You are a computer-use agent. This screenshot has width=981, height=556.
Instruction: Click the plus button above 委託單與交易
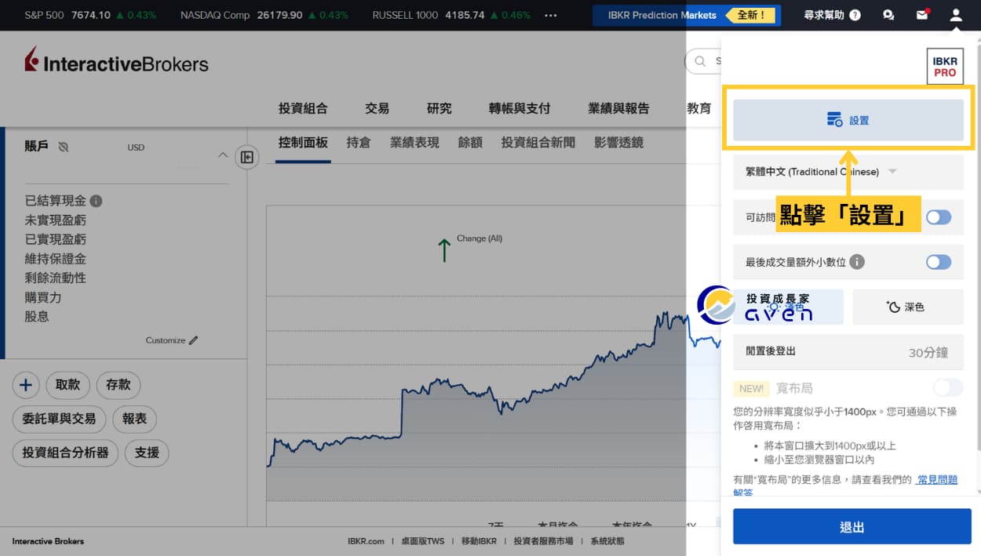(x=26, y=385)
